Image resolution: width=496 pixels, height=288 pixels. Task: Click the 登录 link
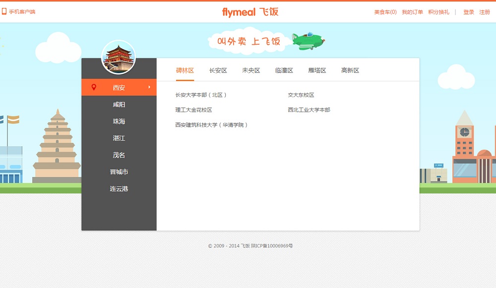coord(469,12)
